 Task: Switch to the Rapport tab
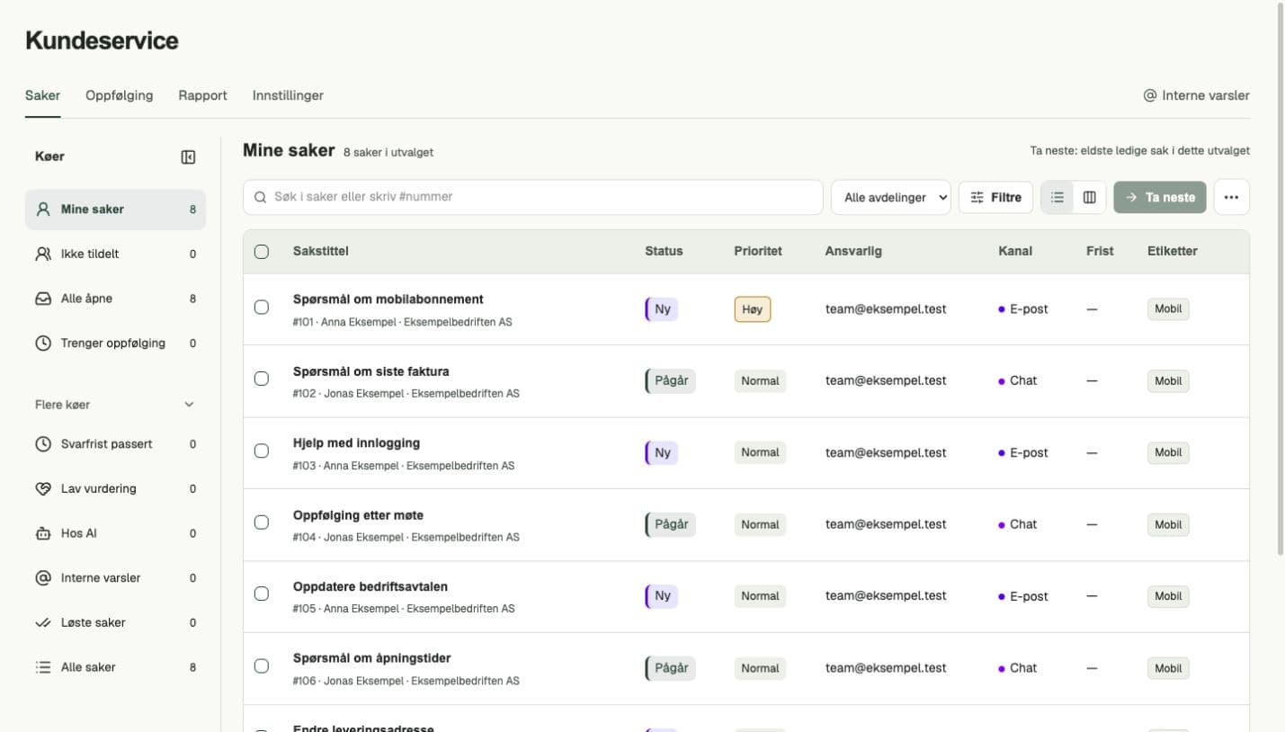pos(203,95)
